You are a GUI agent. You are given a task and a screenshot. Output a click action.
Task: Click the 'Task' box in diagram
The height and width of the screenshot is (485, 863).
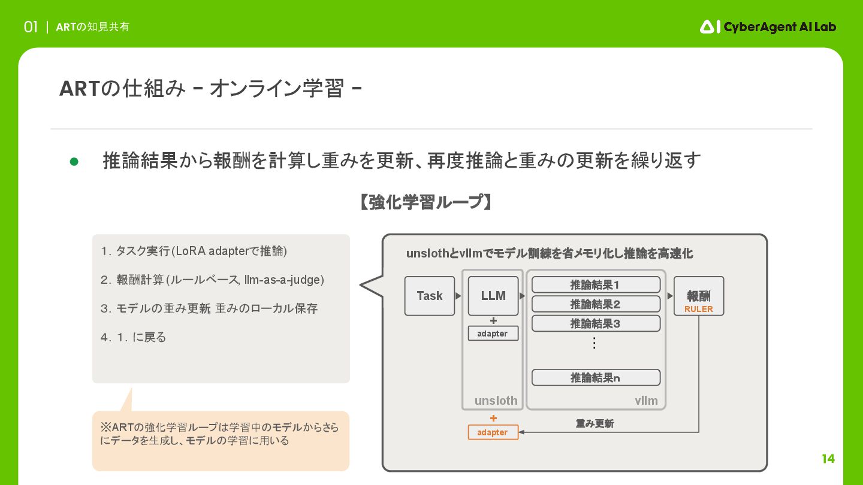click(x=430, y=296)
